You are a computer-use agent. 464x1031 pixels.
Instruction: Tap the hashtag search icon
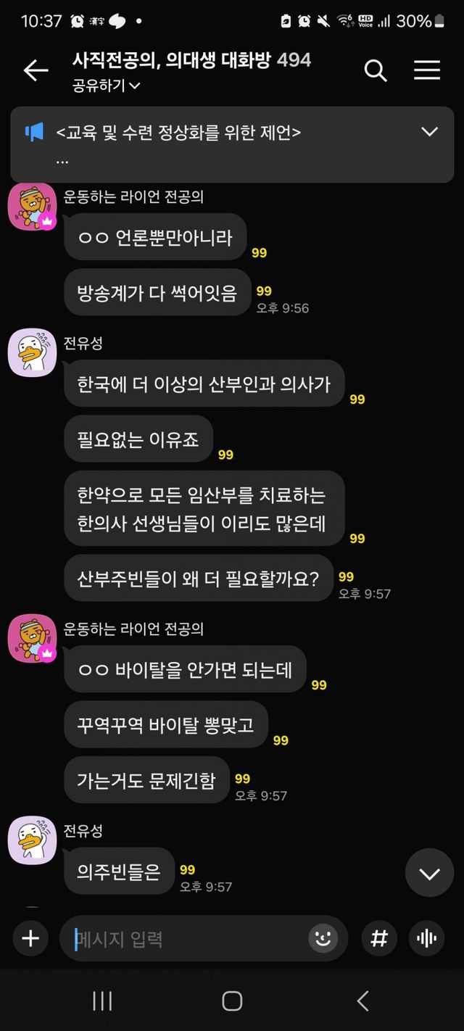point(379,939)
